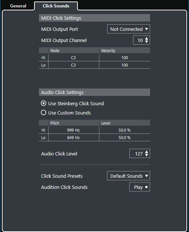Click the Hi level 50.0 % cell
189x232 pixels.
click(125, 130)
